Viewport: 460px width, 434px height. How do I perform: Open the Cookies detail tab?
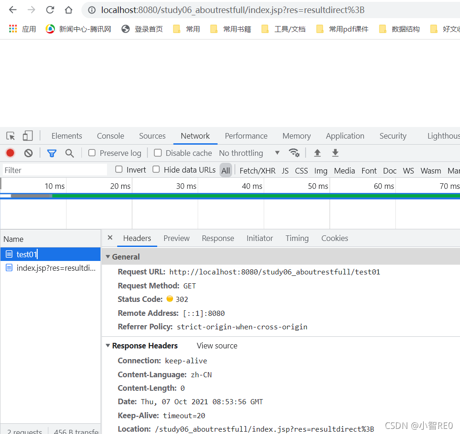335,238
